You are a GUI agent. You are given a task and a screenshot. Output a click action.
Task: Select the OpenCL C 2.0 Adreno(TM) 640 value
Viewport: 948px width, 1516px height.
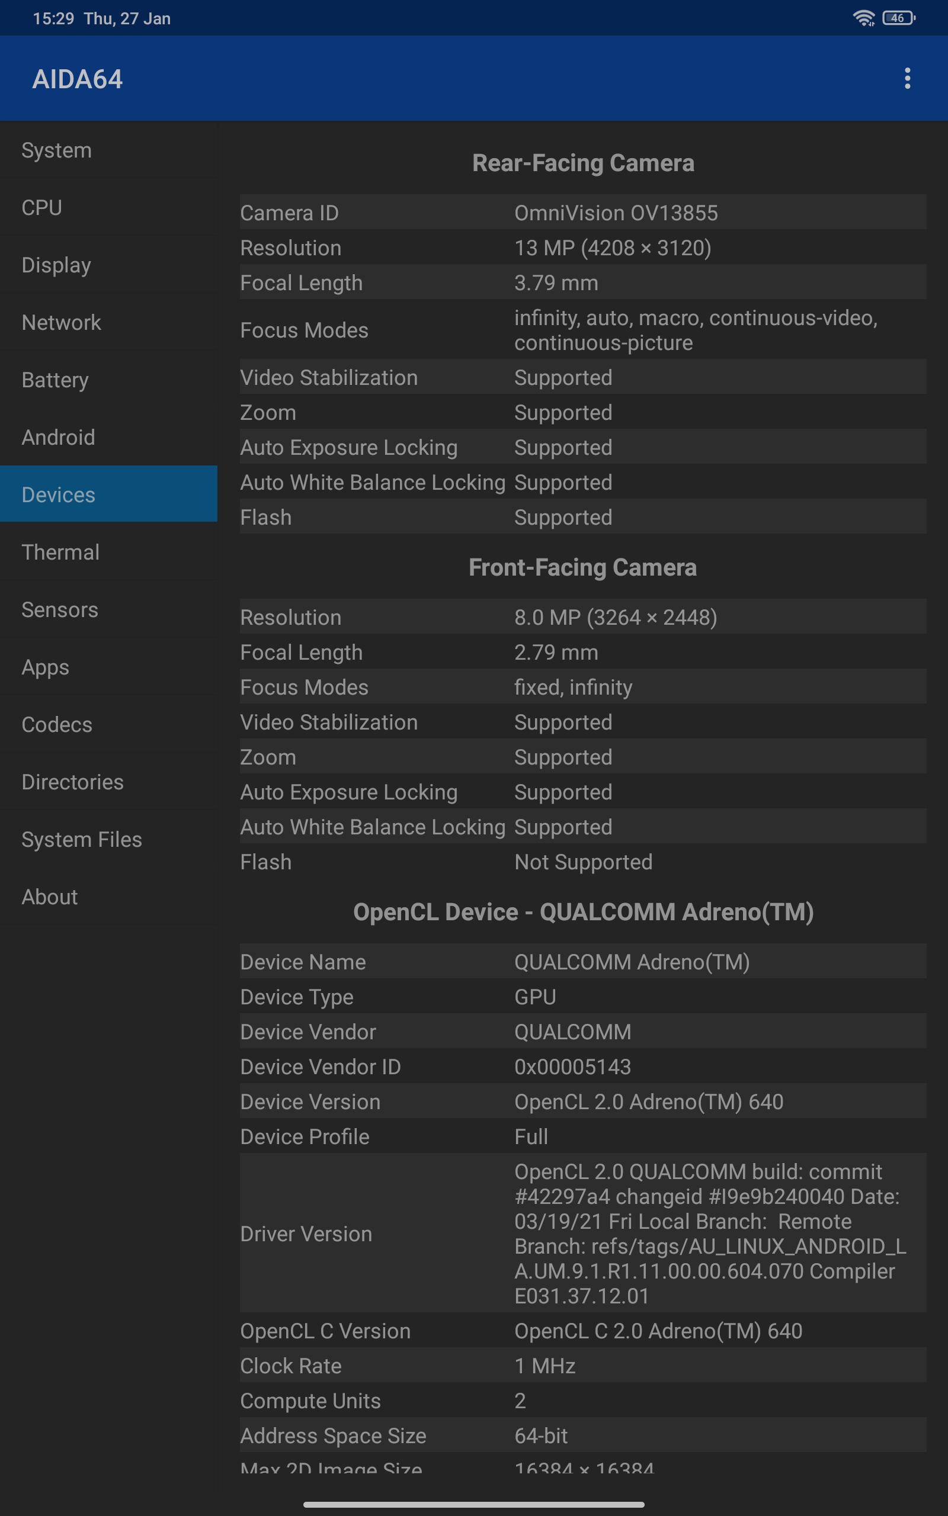coord(658,1331)
